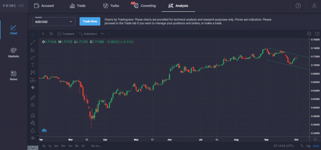Expand the AUD/USD assets dropdown
The height and width of the screenshot is (150, 321).
[54, 22]
